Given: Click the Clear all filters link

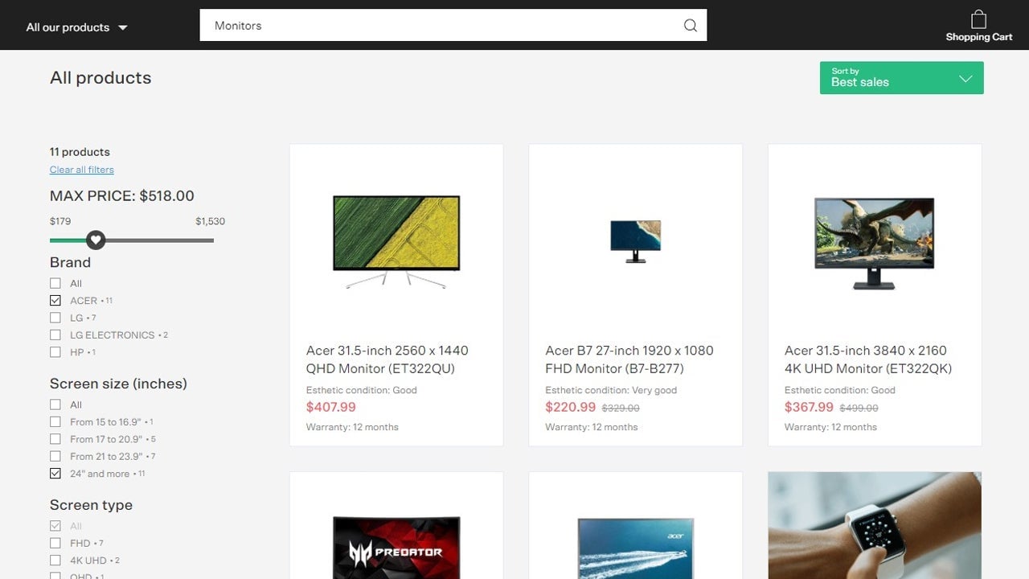Looking at the screenshot, I should (82, 170).
